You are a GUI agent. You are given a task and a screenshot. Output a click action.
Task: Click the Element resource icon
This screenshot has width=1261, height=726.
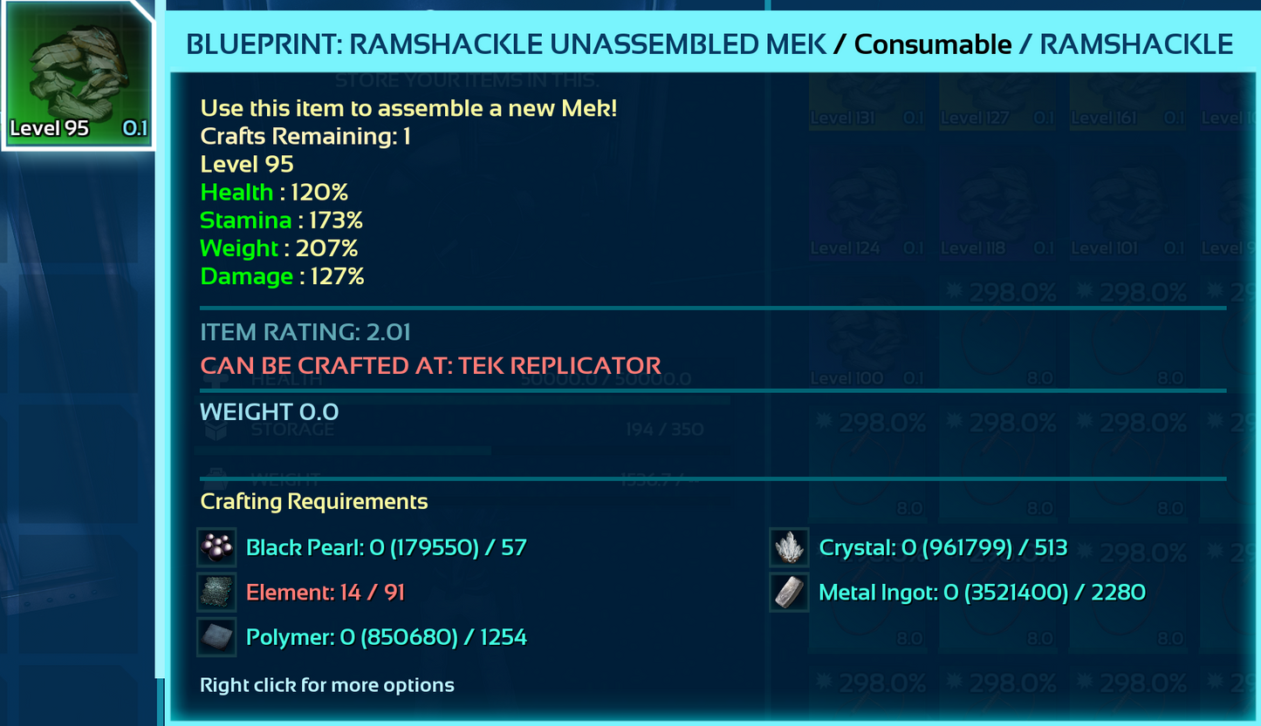(x=216, y=593)
